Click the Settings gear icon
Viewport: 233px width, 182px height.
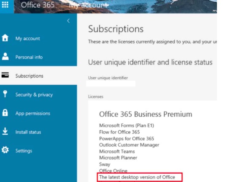click(5, 150)
